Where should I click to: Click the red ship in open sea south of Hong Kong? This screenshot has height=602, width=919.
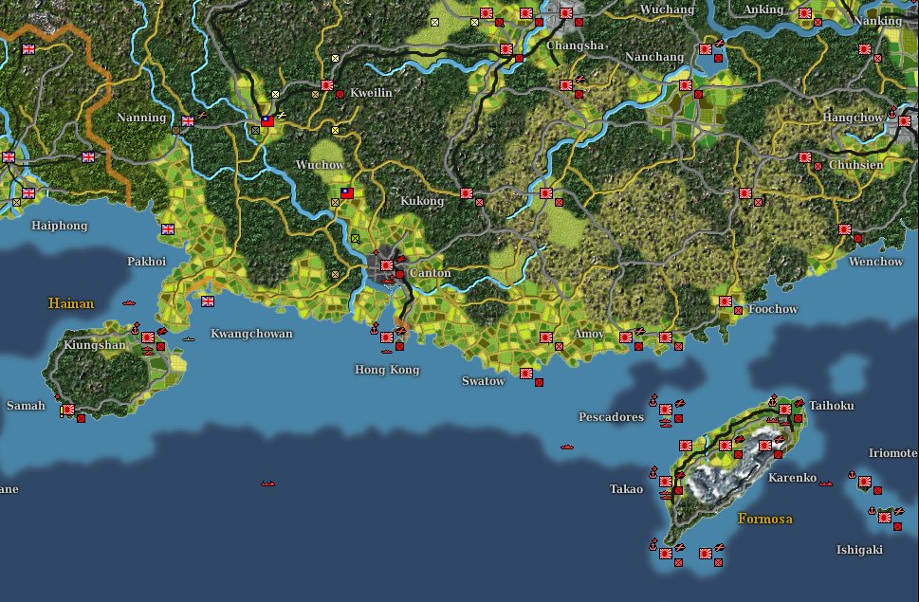[267, 483]
